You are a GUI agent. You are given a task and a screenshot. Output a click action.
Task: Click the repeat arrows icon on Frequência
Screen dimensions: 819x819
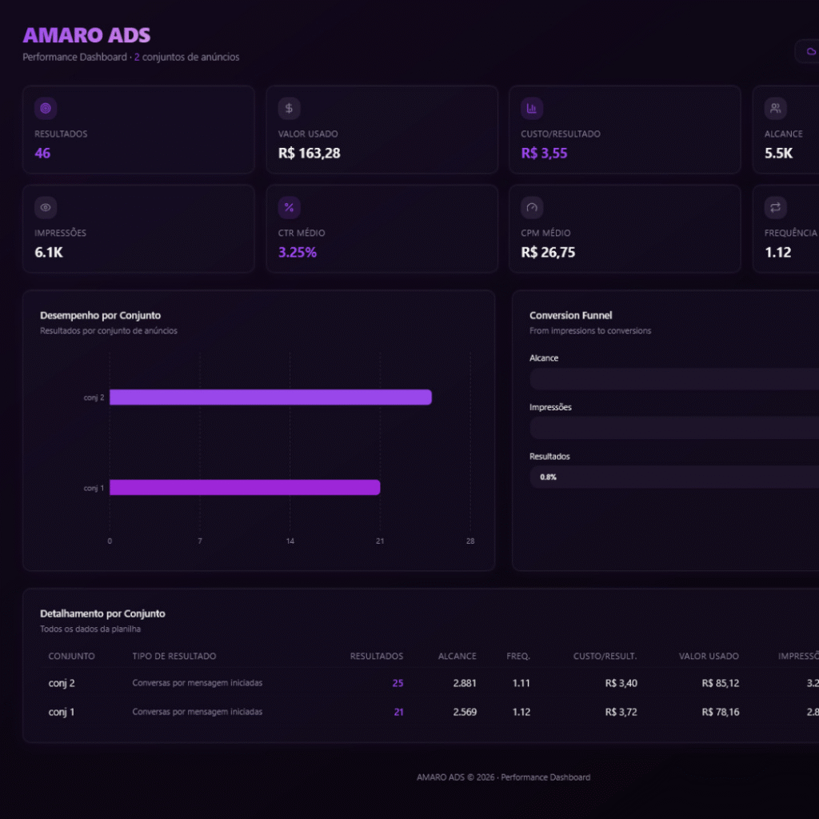tap(775, 208)
